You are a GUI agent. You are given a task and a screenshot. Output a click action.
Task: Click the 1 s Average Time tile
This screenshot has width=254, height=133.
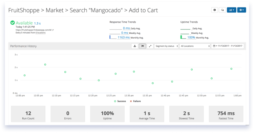(147, 114)
